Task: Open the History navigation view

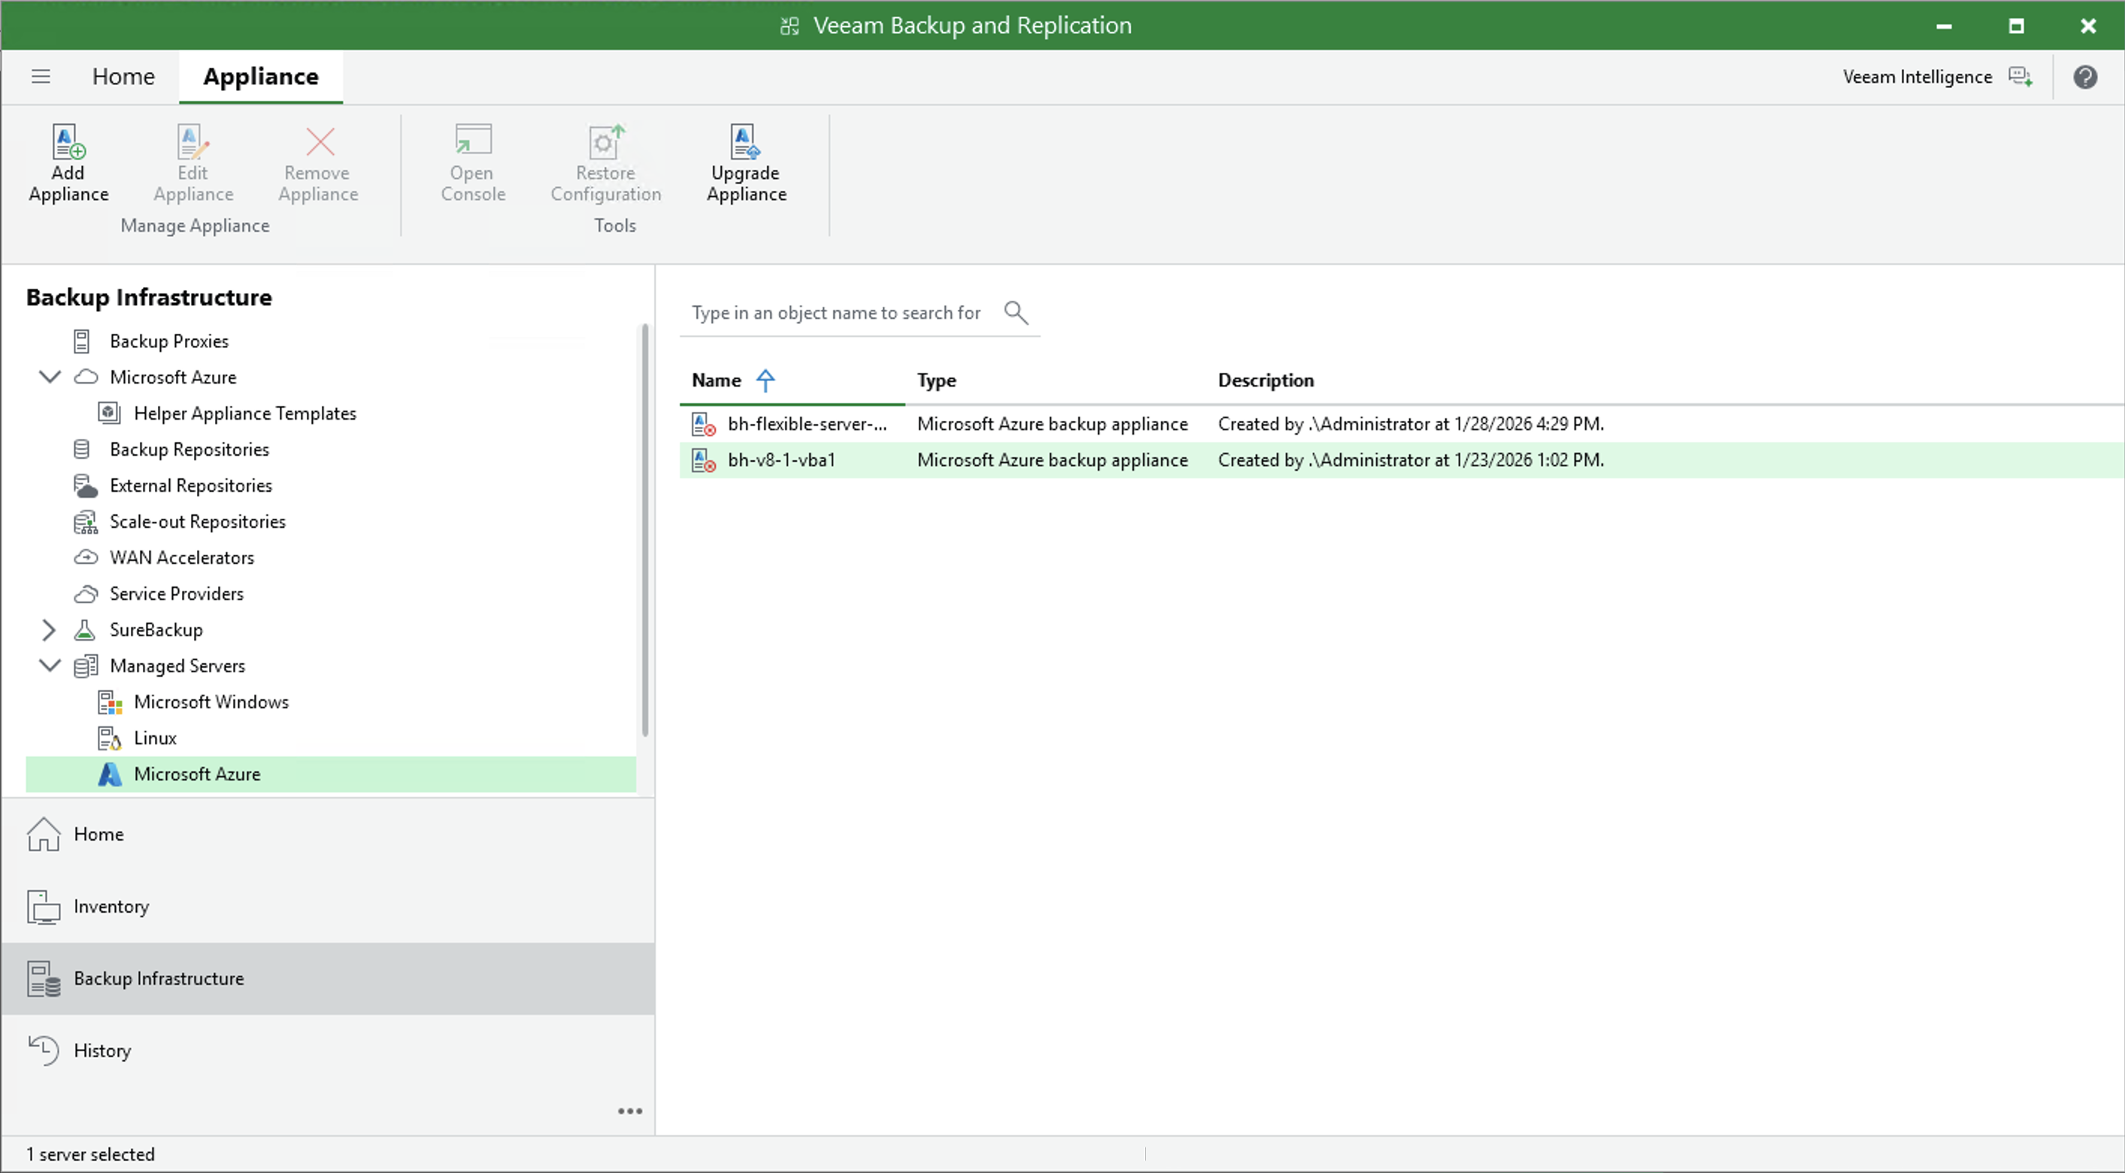Action: click(x=329, y=1050)
